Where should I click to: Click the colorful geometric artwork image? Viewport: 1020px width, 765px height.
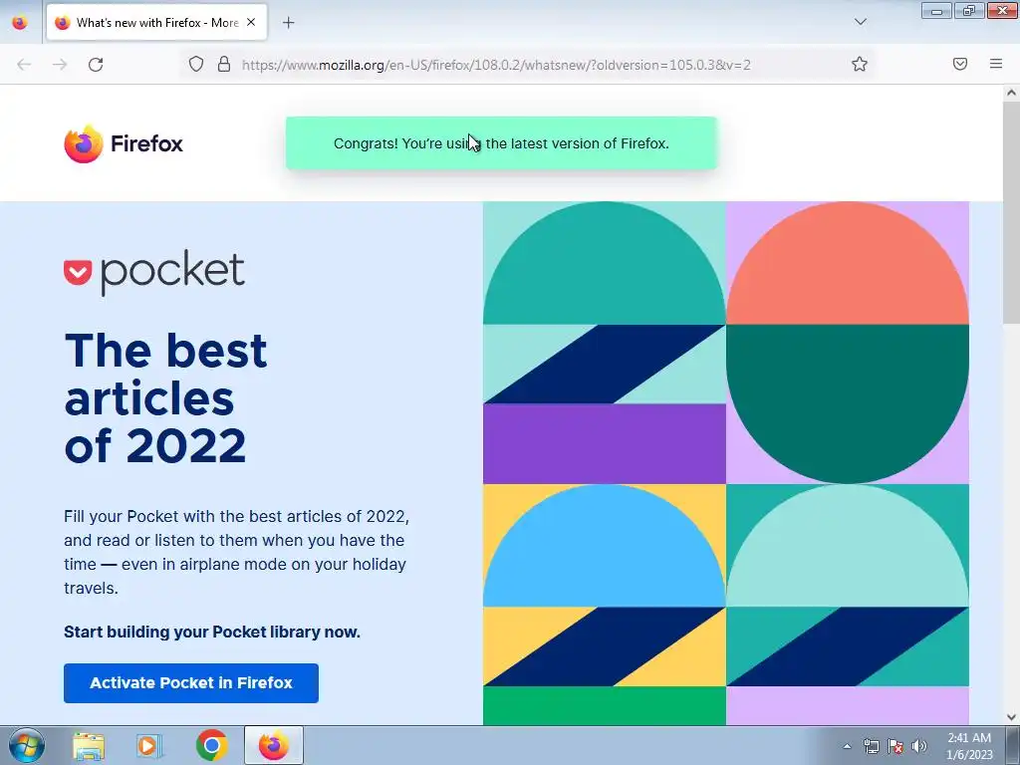(x=726, y=463)
